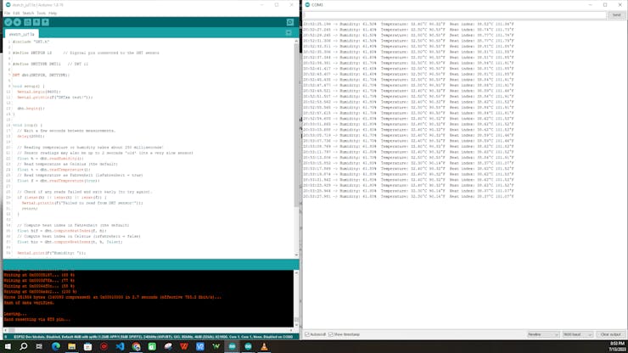Click the Upload arrow button in Arduino toolbar
Image resolution: width=628 pixels, height=353 pixels.
coord(17,22)
